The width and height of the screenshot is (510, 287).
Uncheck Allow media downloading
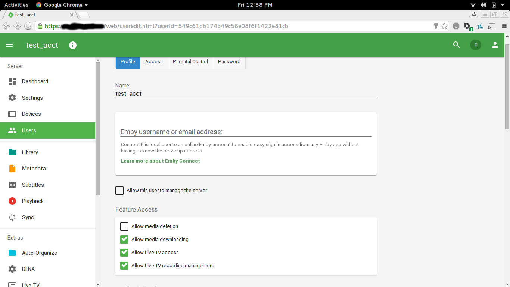(x=124, y=240)
